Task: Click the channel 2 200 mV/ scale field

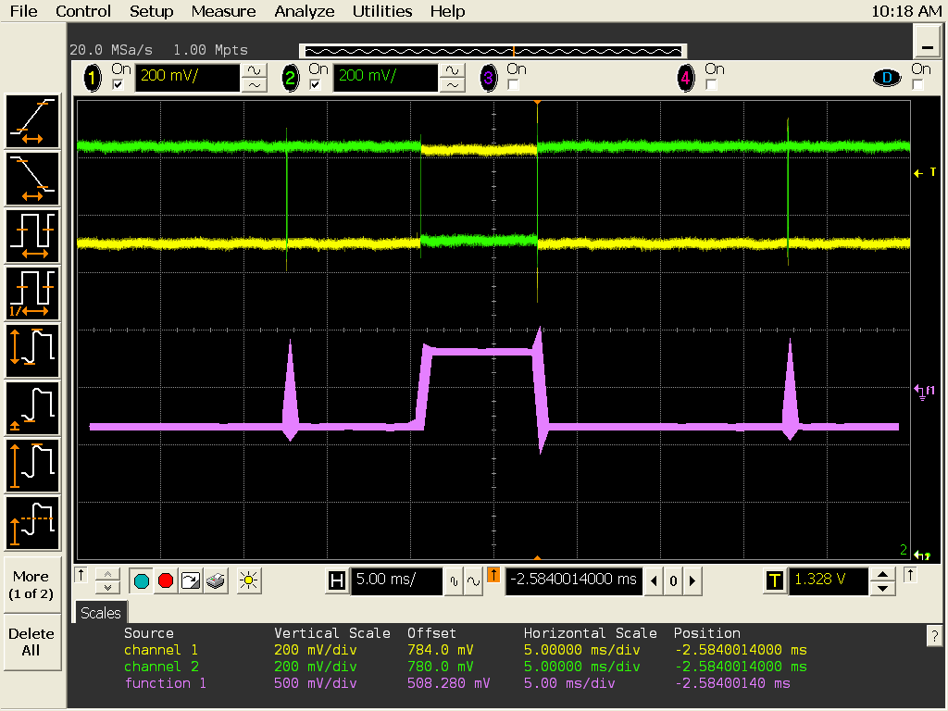Action: click(385, 78)
